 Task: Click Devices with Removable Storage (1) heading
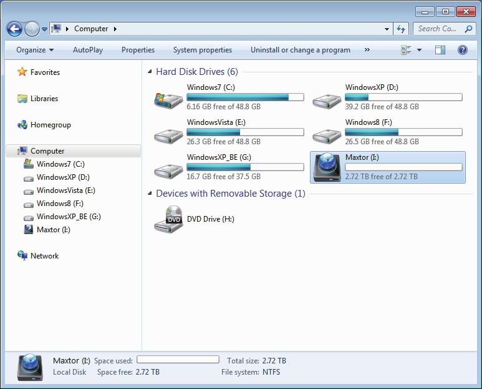click(x=231, y=194)
